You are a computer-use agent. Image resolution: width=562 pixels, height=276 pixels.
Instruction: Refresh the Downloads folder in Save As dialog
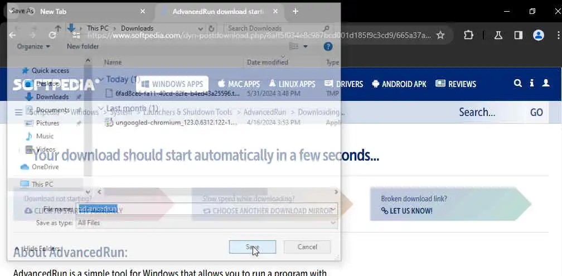(x=211, y=28)
